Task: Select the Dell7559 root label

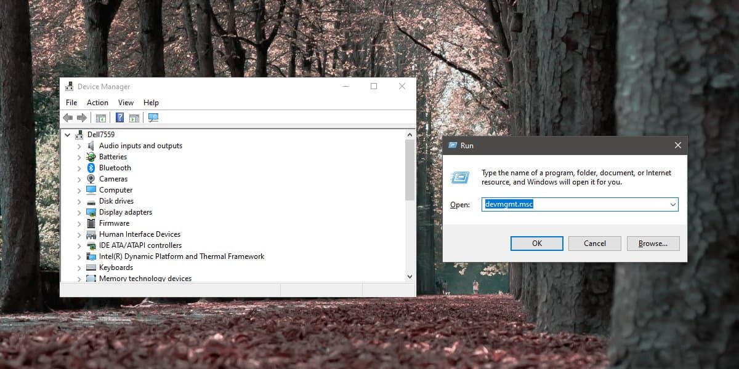Action: [x=101, y=135]
